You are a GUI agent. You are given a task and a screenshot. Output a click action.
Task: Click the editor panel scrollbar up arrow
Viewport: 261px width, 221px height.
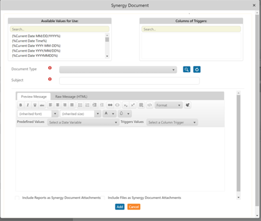coord(238,93)
